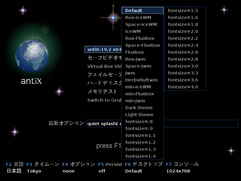Select Light theme
The height and width of the screenshot is (181, 241).
(x=142, y=114)
